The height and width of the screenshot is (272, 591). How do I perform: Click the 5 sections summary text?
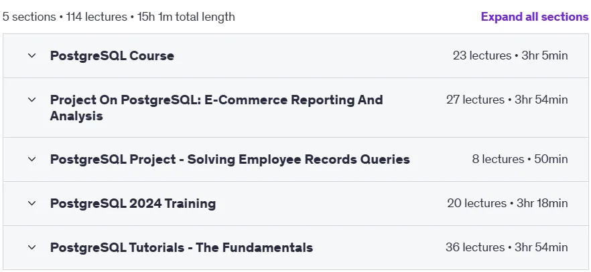coord(29,17)
